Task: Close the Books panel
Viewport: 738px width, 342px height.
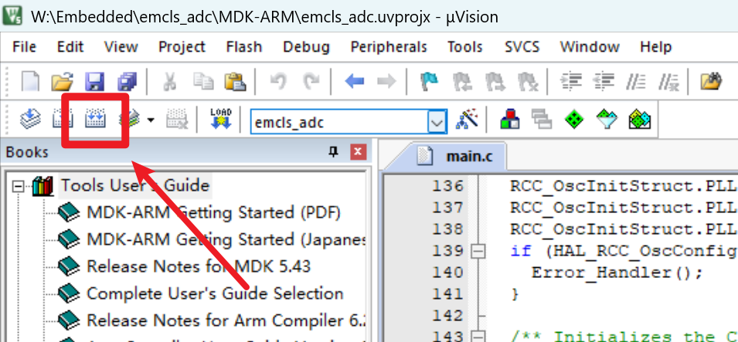Action: (358, 151)
